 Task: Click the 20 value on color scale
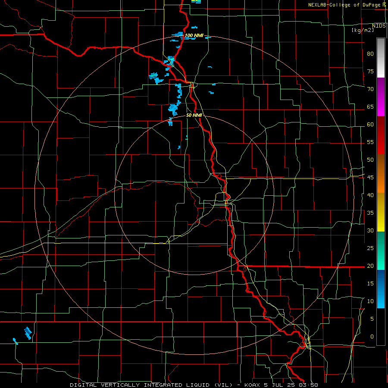click(370, 266)
